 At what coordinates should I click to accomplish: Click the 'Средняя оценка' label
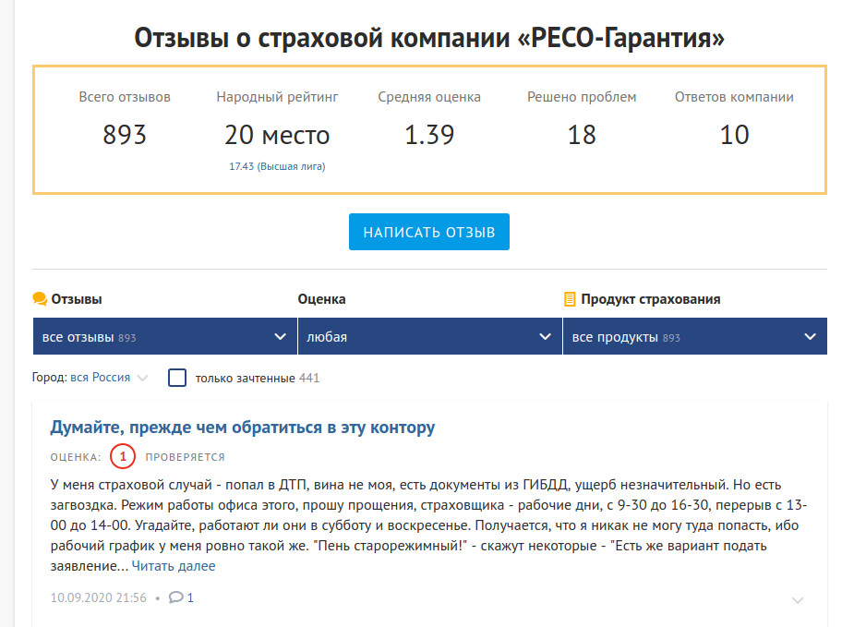[429, 97]
